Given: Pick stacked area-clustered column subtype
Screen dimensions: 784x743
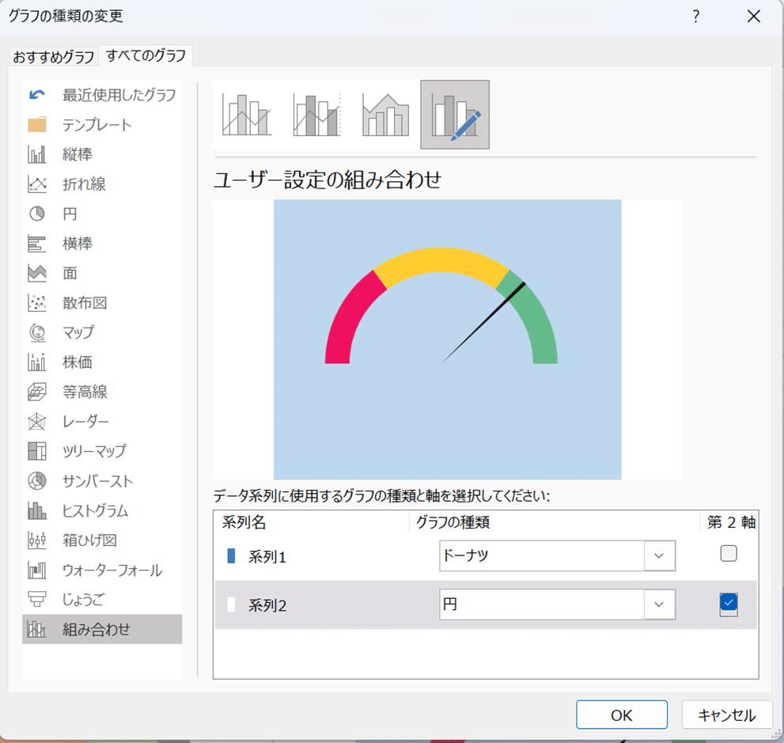Looking at the screenshot, I should coord(385,115).
